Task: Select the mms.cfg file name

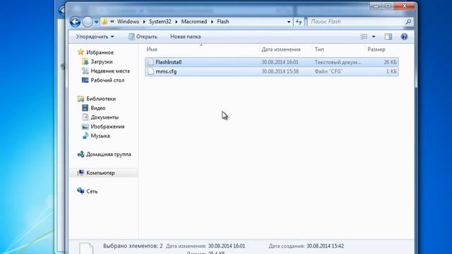Action: (x=166, y=71)
